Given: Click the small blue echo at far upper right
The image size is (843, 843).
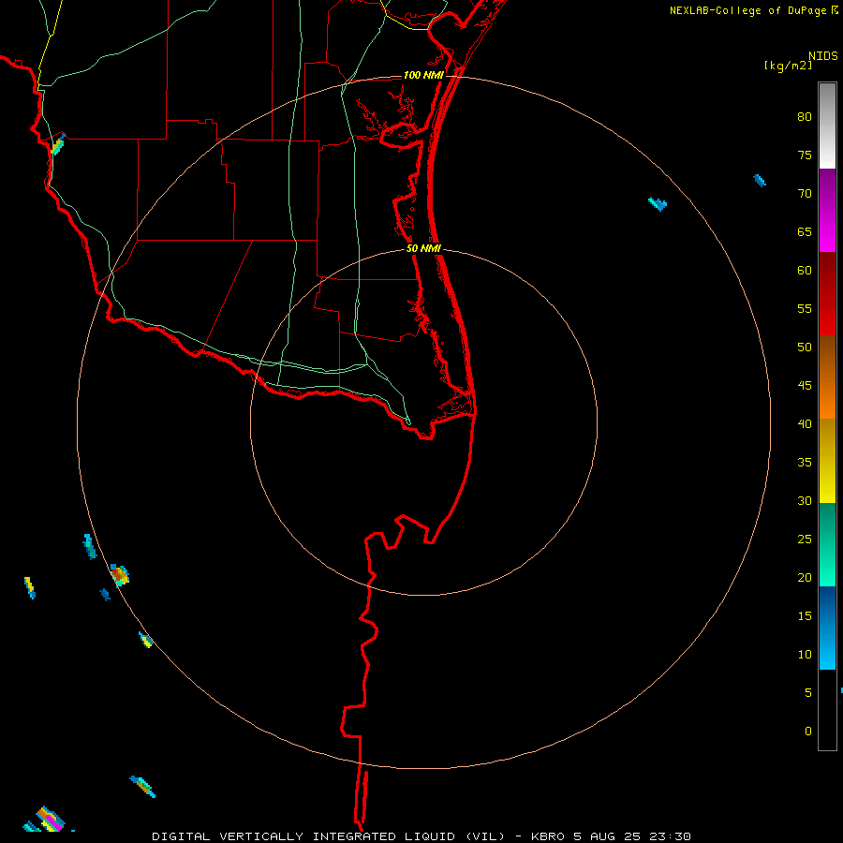Looking at the screenshot, I should coord(759,180).
